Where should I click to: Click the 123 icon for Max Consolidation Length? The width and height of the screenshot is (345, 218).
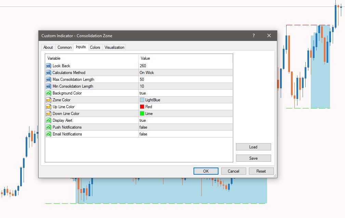click(x=48, y=79)
